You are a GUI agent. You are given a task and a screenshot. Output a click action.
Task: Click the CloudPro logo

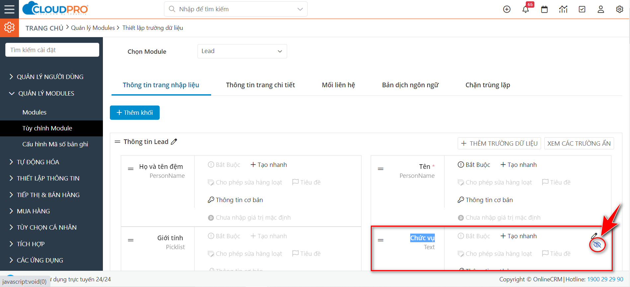(x=55, y=8)
